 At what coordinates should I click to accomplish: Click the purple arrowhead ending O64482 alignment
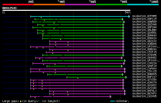122,58
